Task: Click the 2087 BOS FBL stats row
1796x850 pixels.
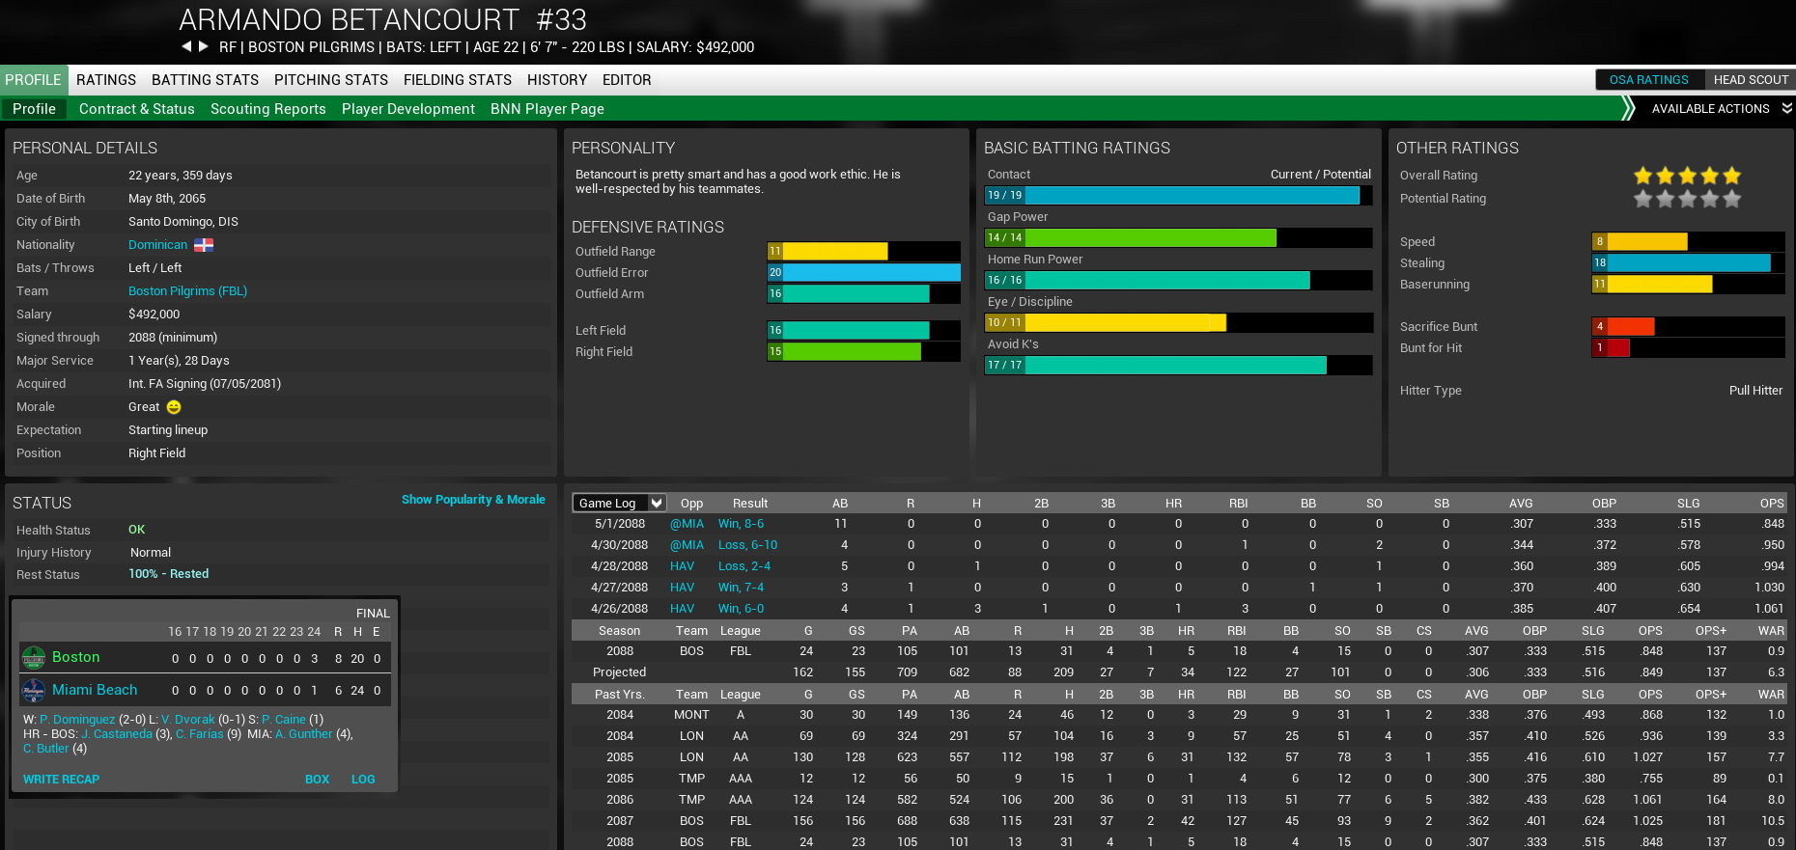Action: (1179, 821)
